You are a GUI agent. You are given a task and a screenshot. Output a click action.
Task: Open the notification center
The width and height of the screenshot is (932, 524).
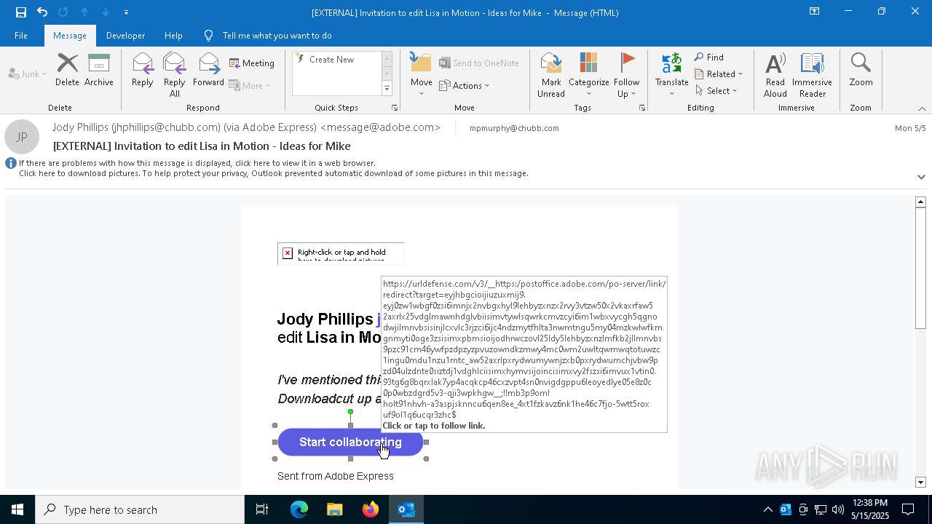pyautogui.click(x=908, y=509)
